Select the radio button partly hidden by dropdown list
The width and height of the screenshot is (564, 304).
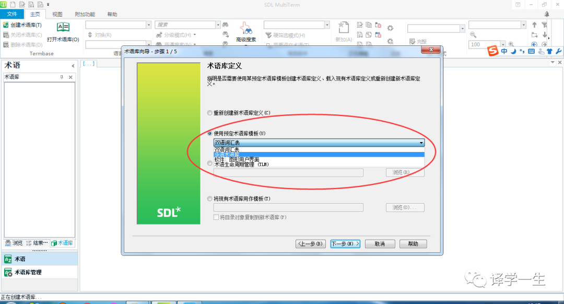[x=210, y=163]
